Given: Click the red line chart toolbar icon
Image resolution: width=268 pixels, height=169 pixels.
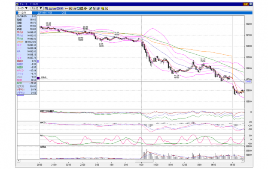Looking at the screenshot, I should click(67, 9).
